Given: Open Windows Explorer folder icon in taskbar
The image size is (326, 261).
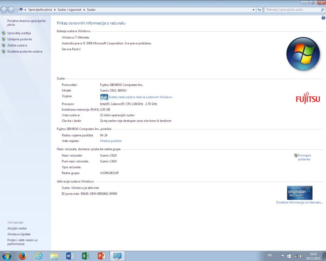Looking at the screenshot, I should click(55, 255).
